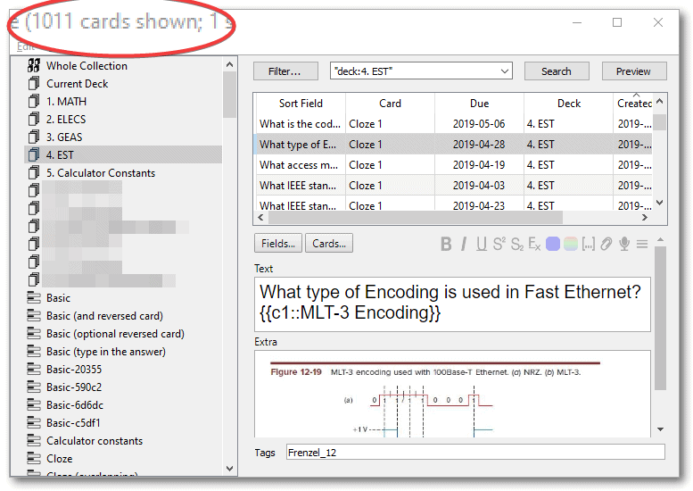
Task: Click card table scroll left arrow
Action: (260, 218)
